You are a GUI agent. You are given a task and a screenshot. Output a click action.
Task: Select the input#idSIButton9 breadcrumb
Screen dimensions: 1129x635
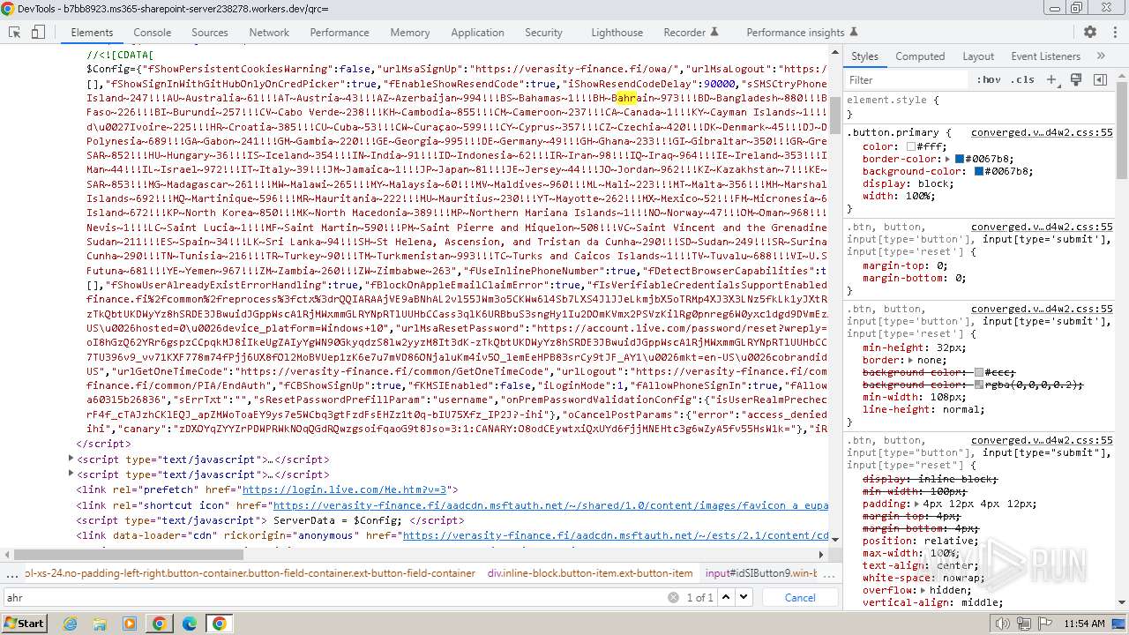click(x=761, y=573)
